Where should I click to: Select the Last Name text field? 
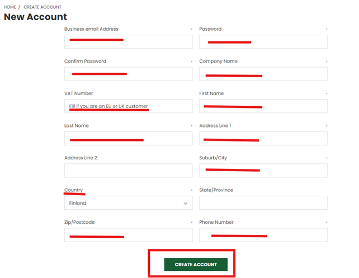point(128,139)
